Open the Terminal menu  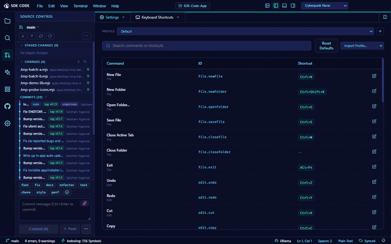(x=80, y=6)
